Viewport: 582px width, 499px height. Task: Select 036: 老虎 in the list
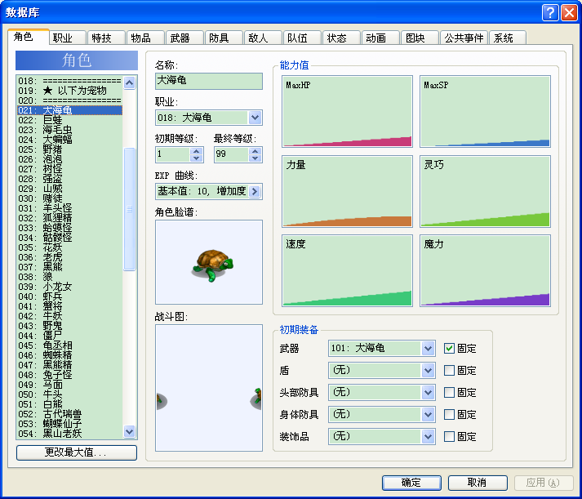69,257
